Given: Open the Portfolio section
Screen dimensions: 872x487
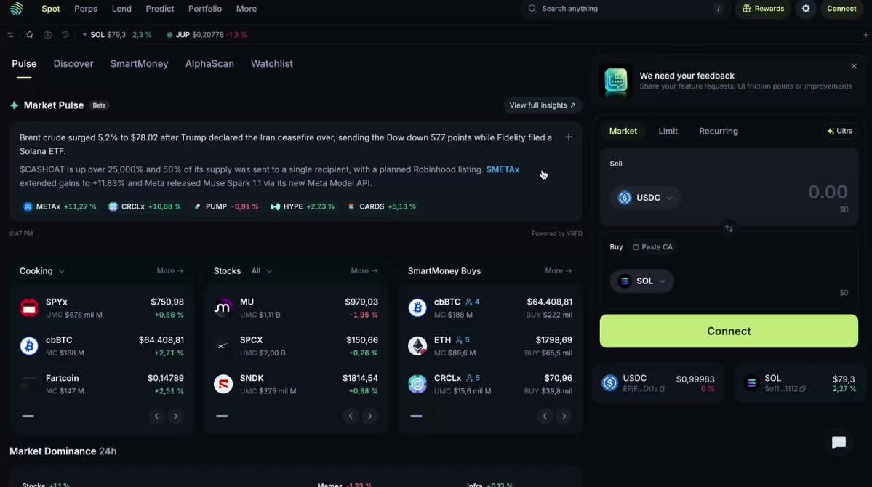Looking at the screenshot, I should pyautogui.click(x=204, y=8).
